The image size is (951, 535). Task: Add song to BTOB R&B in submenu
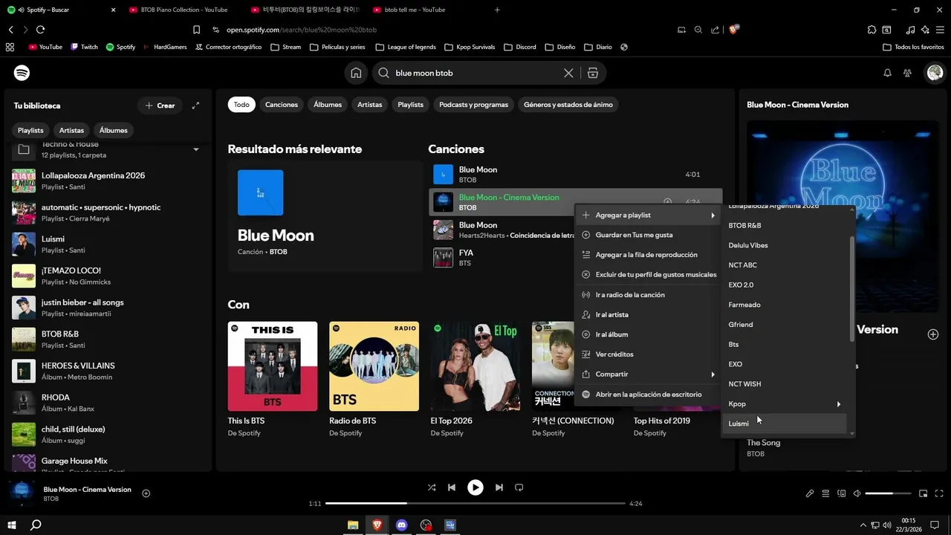pyautogui.click(x=785, y=225)
